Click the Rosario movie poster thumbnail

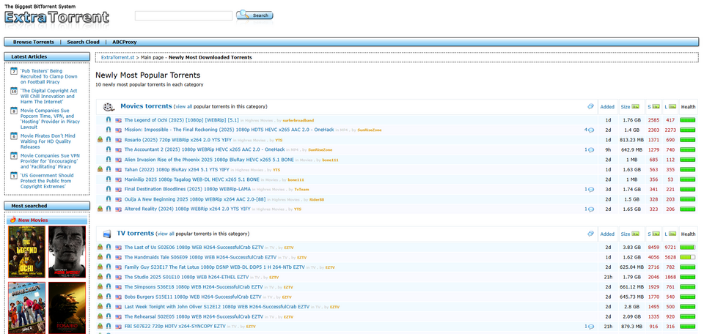(67, 308)
